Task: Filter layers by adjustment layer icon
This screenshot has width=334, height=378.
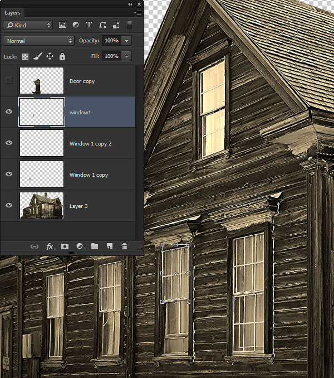Action: point(76,25)
